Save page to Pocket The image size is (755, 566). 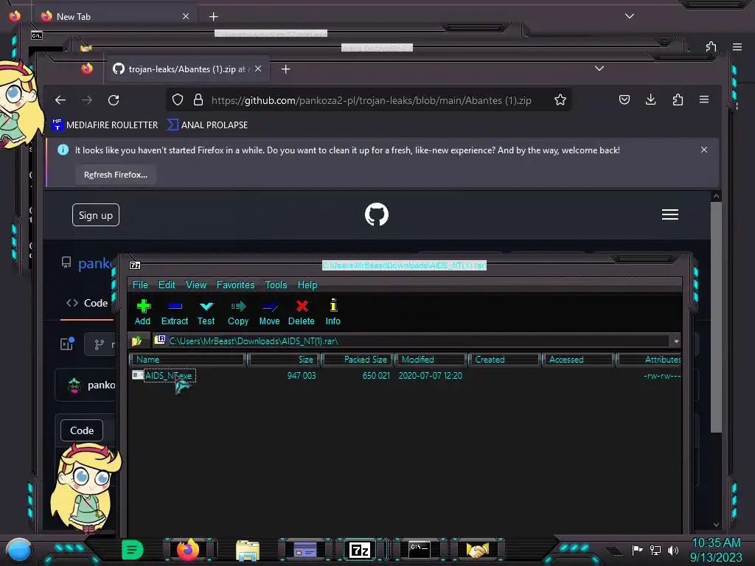[624, 99]
